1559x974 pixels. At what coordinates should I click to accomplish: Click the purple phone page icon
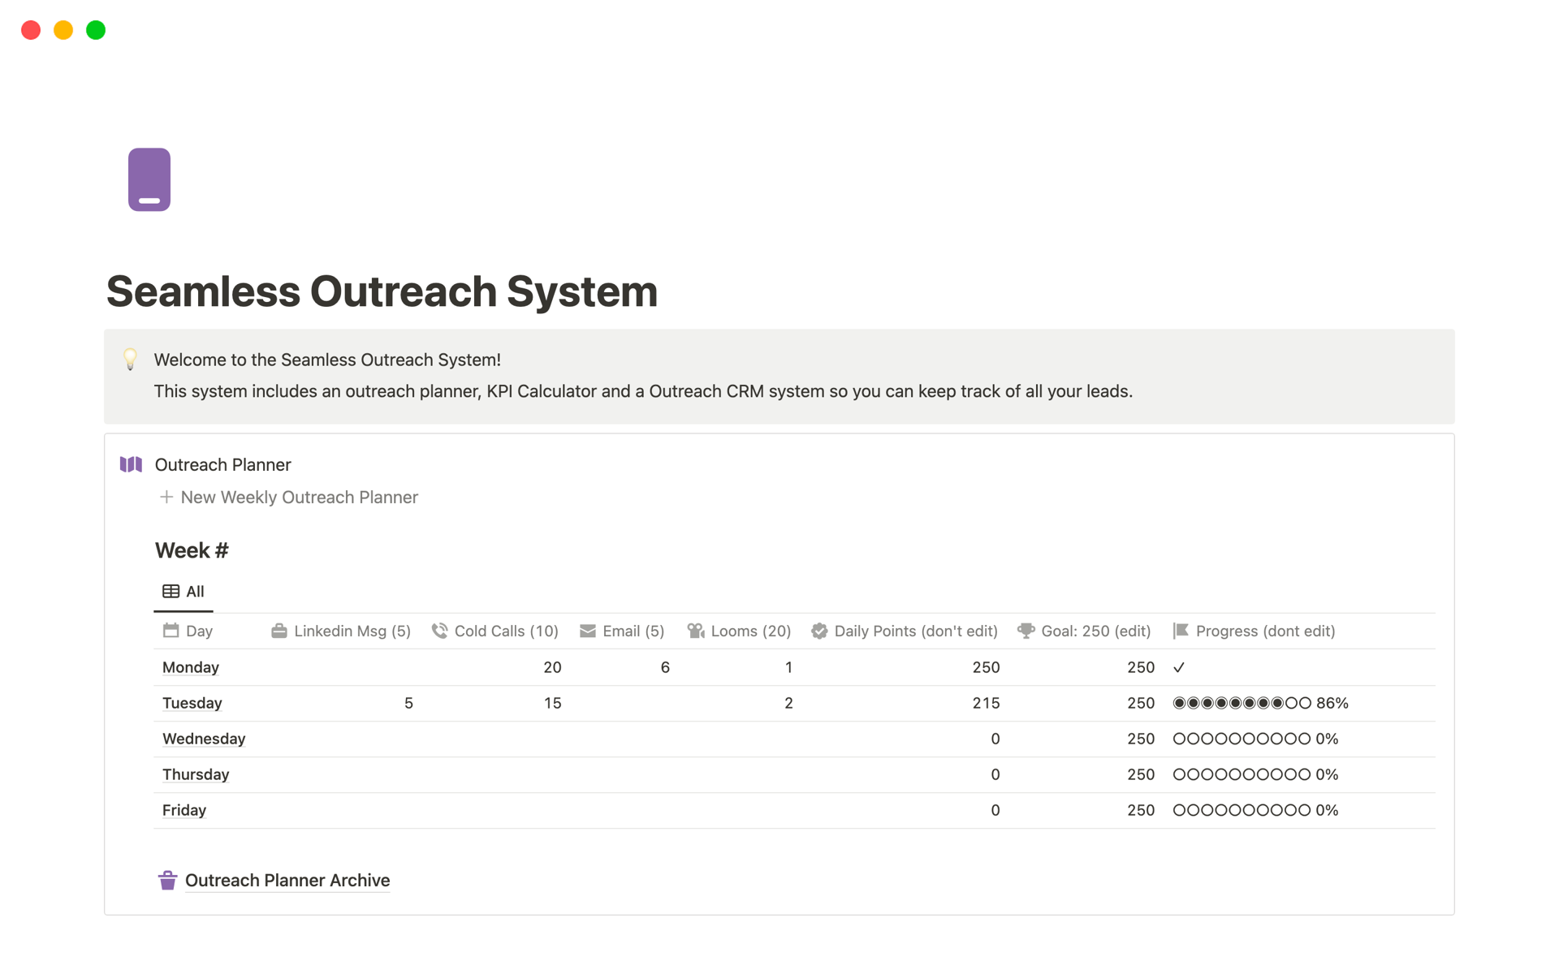click(x=149, y=179)
